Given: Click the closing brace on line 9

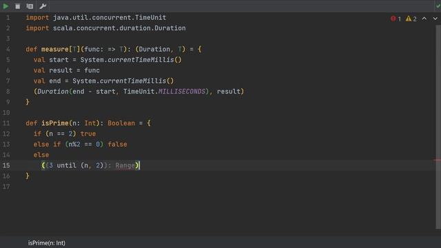Looking at the screenshot, I should (x=28, y=102).
